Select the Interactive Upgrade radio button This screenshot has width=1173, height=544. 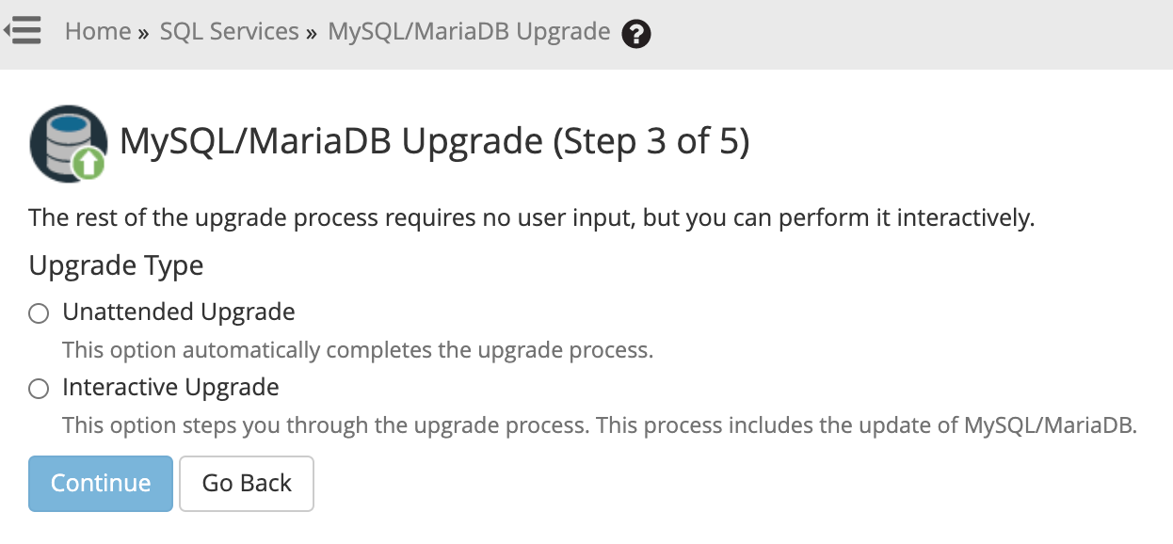39,389
